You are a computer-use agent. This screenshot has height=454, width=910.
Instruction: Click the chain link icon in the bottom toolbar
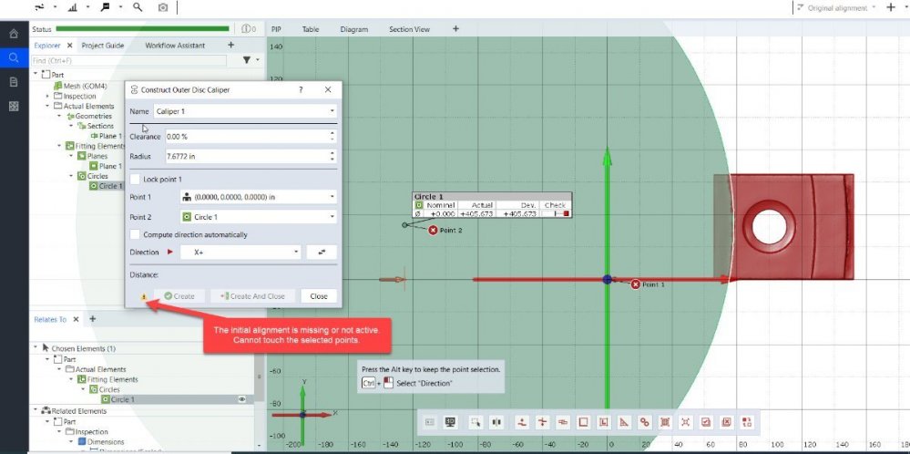[x=645, y=422]
